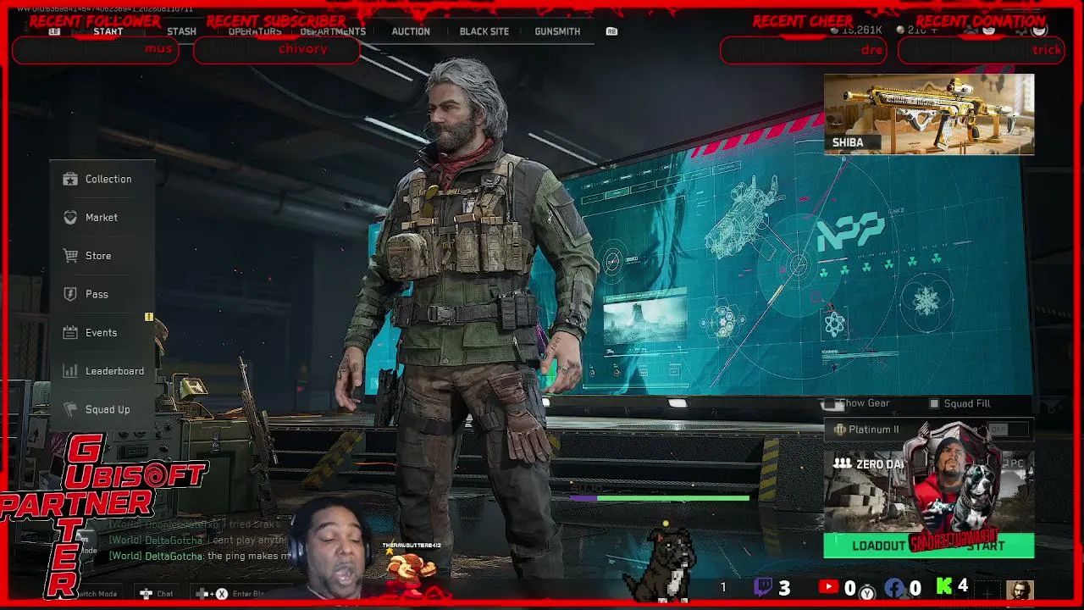Screen dimensions: 1084x610
Task: Click the Platinum II rank badge icon
Action: click(839, 430)
